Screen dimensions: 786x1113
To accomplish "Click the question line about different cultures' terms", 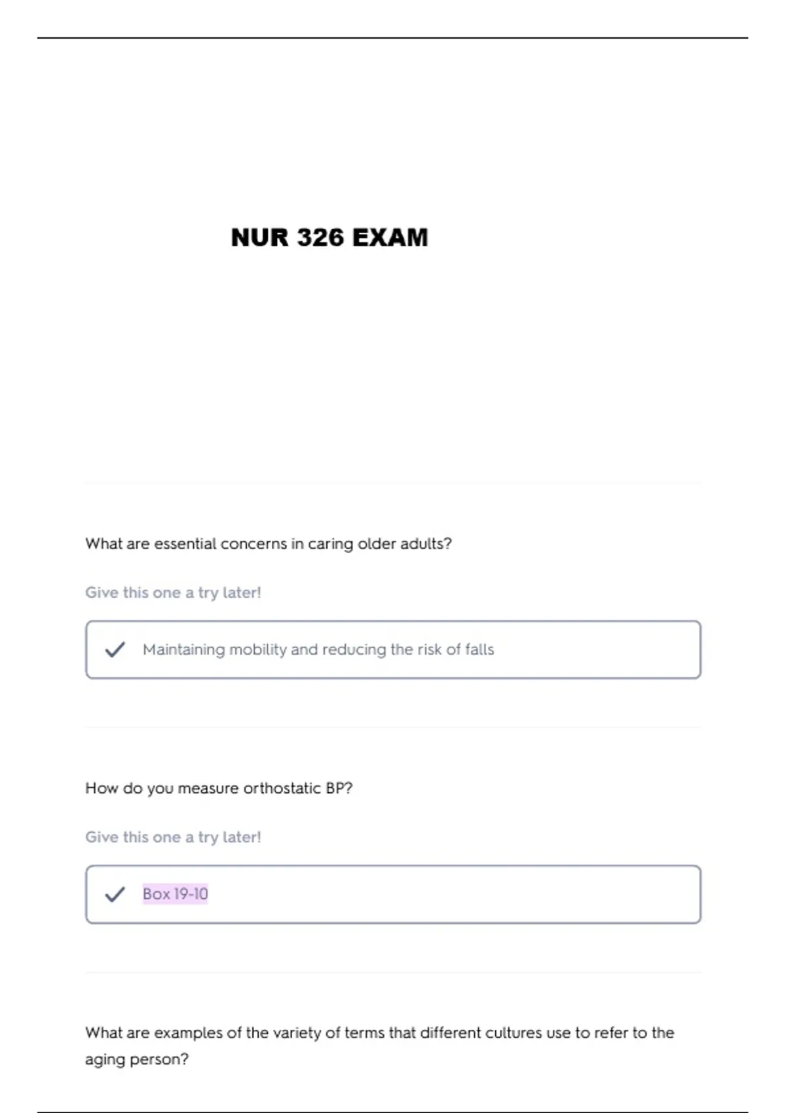I will click(x=379, y=1033).
